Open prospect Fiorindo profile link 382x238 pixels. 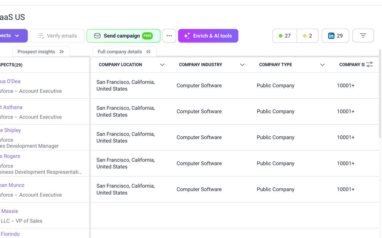[x=10, y=234]
